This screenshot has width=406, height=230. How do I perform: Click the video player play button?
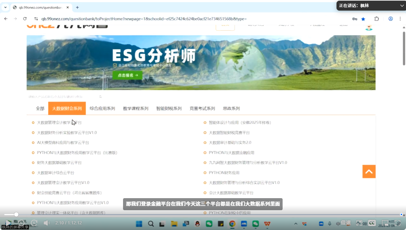tap(8, 223)
